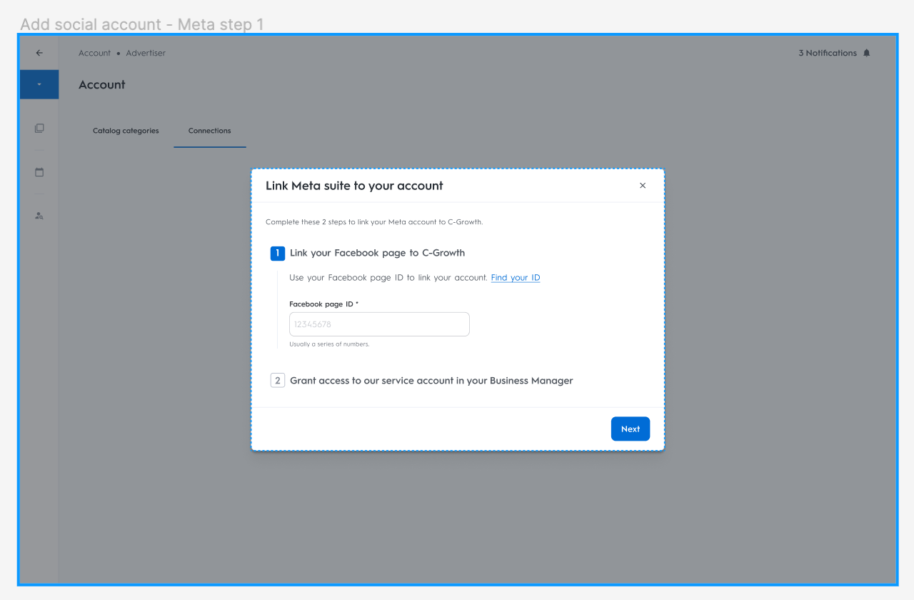Go to the Account breadcrumb

click(x=95, y=53)
